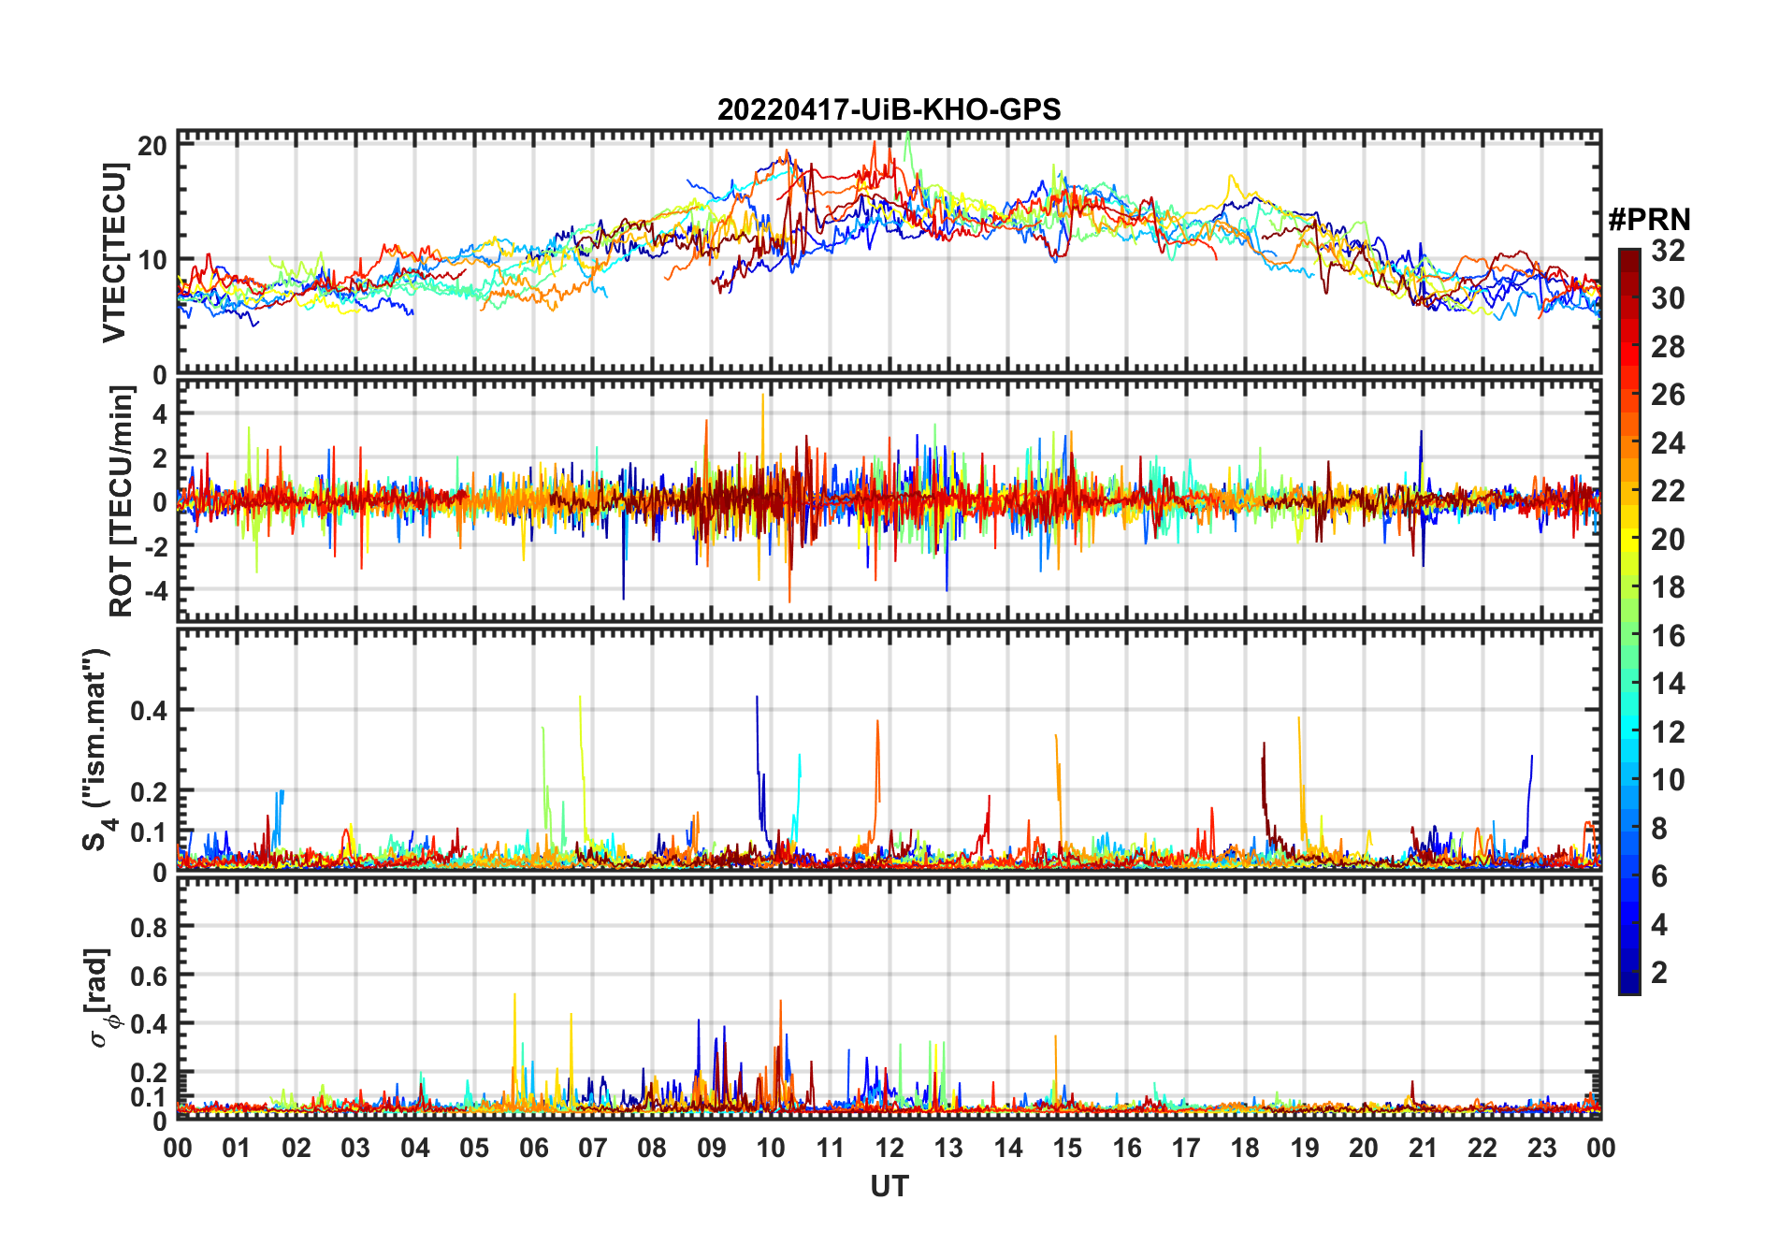
Task: Click the ROT axis tick label 4
Action: point(160,413)
